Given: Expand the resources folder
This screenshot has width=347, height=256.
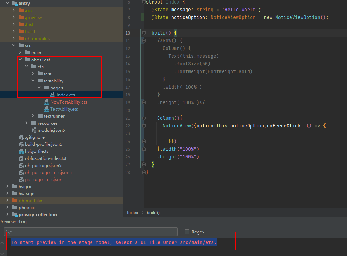Looking at the screenshot, I should [x=27, y=123].
